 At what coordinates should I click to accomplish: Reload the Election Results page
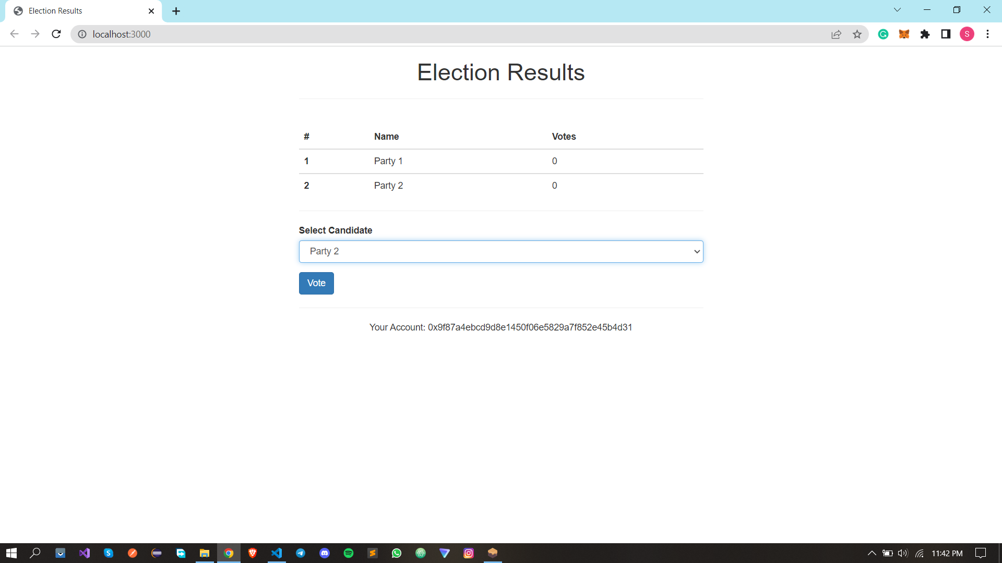click(56, 34)
